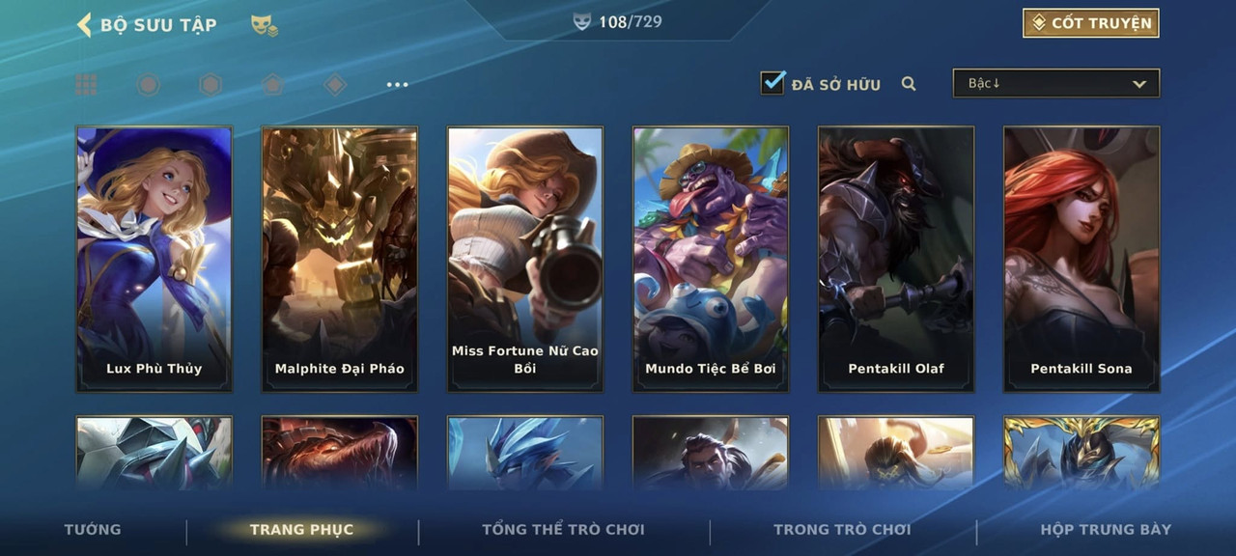Open the three-dots more filters icon
The height and width of the screenshot is (556, 1236).
pyautogui.click(x=398, y=85)
